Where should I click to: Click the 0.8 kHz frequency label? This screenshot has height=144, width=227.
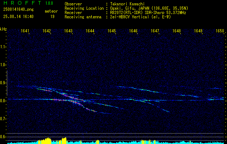click(x=3, y=101)
